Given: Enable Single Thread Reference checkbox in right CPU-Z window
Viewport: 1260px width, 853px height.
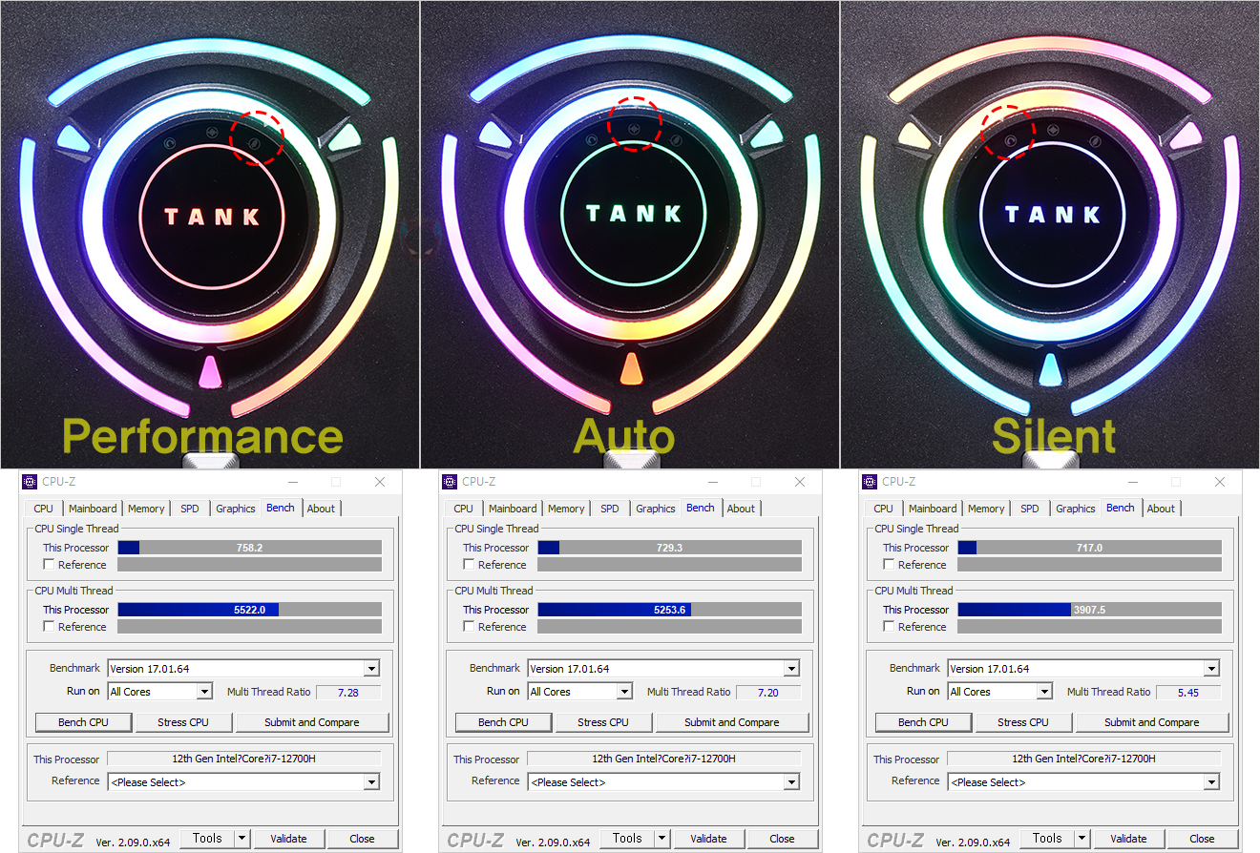Looking at the screenshot, I should [889, 565].
